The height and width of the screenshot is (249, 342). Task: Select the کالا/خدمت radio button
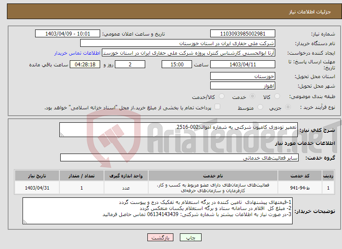coord(221,96)
